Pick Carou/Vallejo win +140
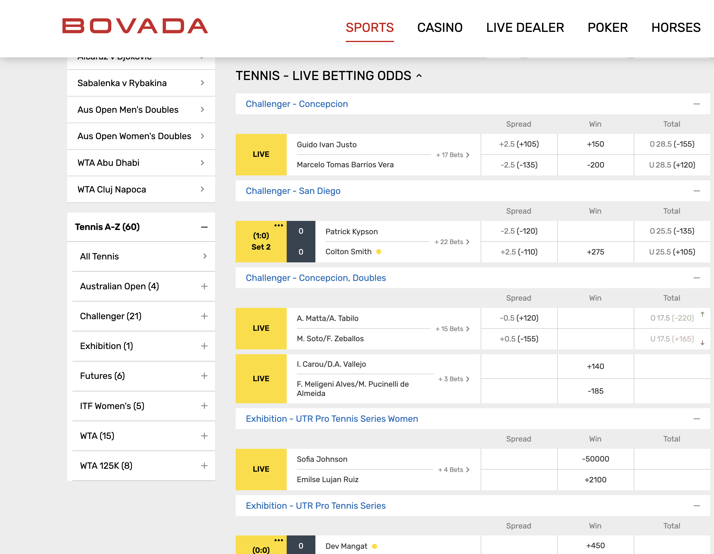This screenshot has height=554, width=714. pyautogui.click(x=595, y=366)
